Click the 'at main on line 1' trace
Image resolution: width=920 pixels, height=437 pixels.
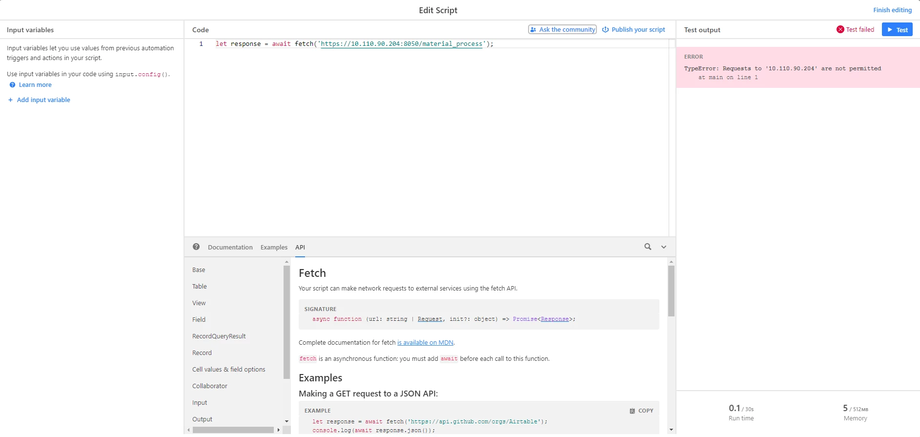pyautogui.click(x=728, y=78)
